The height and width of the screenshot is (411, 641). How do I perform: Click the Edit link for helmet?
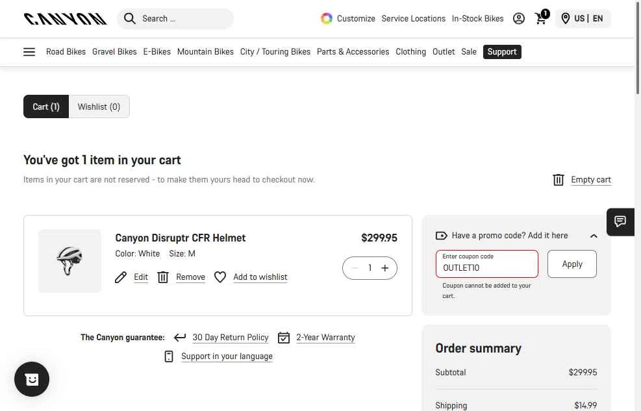[x=141, y=277]
